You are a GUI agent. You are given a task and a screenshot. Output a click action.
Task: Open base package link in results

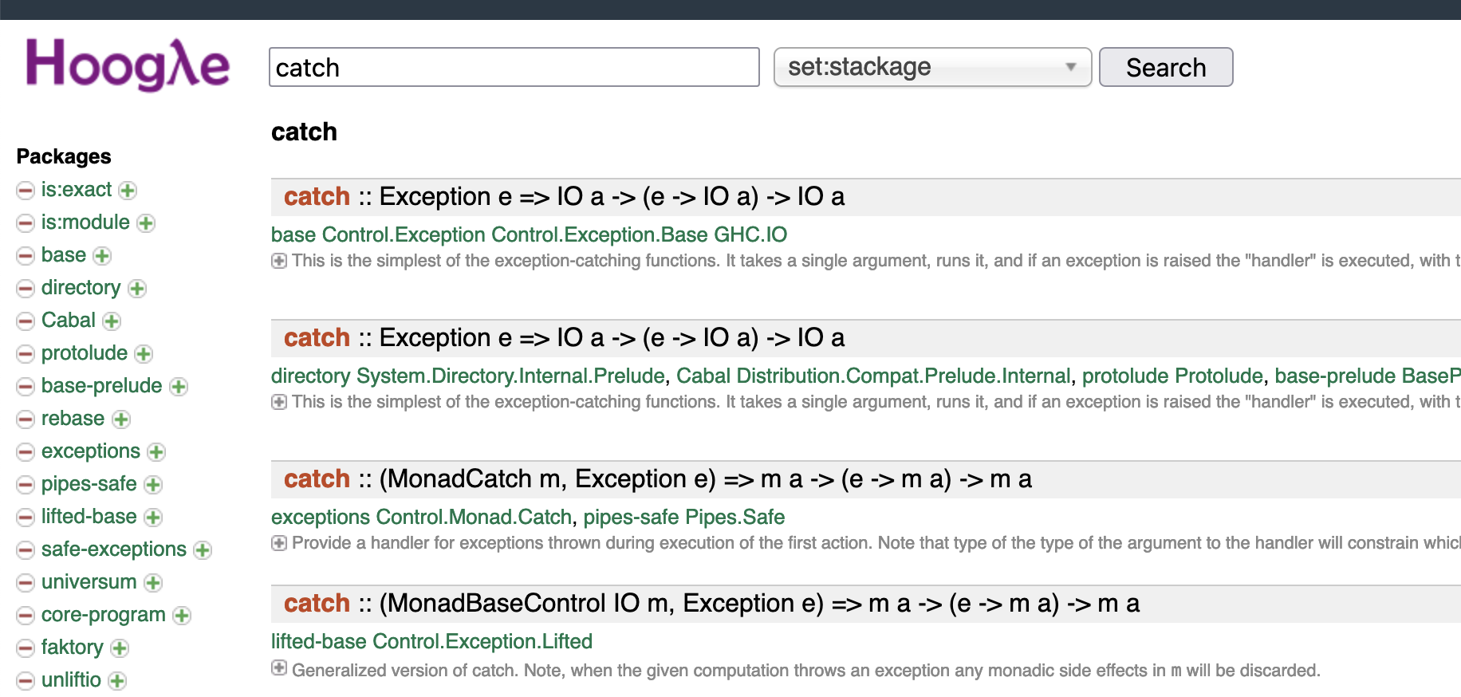pos(293,234)
